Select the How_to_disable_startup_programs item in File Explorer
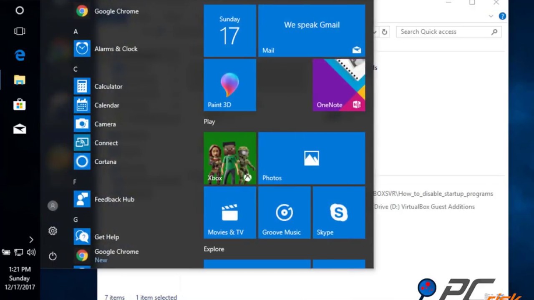Image resolution: width=534 pixels, height=300 pixels. (433, 194)
